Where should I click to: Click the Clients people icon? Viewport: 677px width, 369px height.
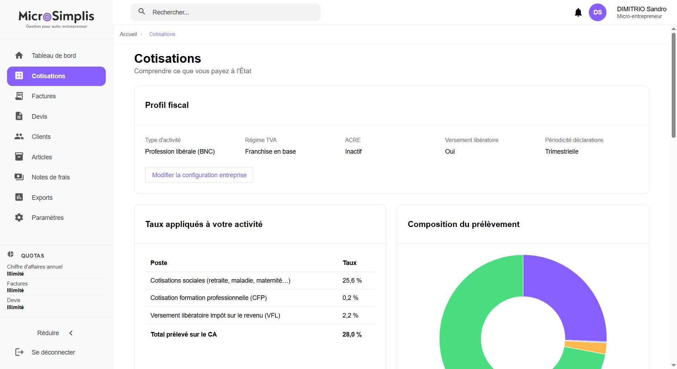[x=19, y=136]
